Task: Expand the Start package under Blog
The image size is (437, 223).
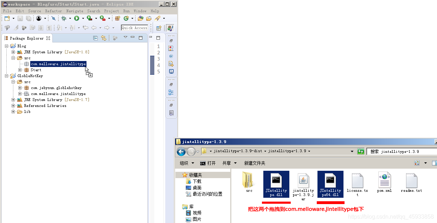Action: [x=20, y=70]
